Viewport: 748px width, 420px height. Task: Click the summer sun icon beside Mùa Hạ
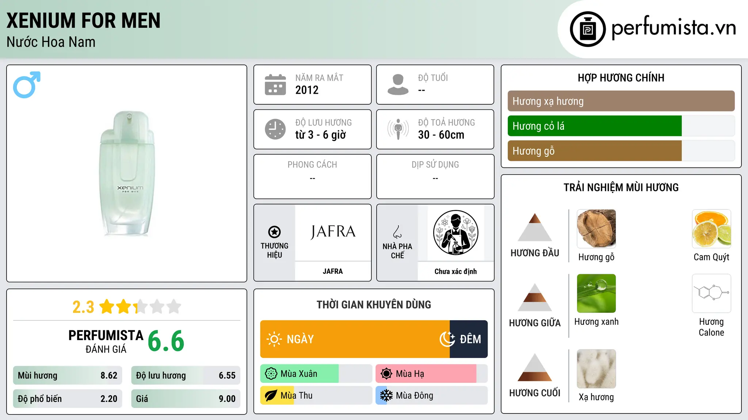point(386,374)
